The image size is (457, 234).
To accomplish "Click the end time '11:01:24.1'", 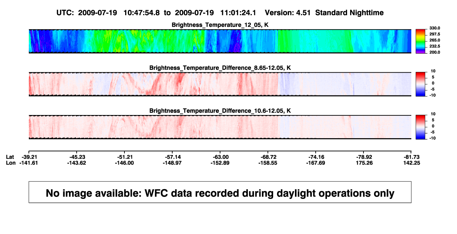I will [239, 13].
